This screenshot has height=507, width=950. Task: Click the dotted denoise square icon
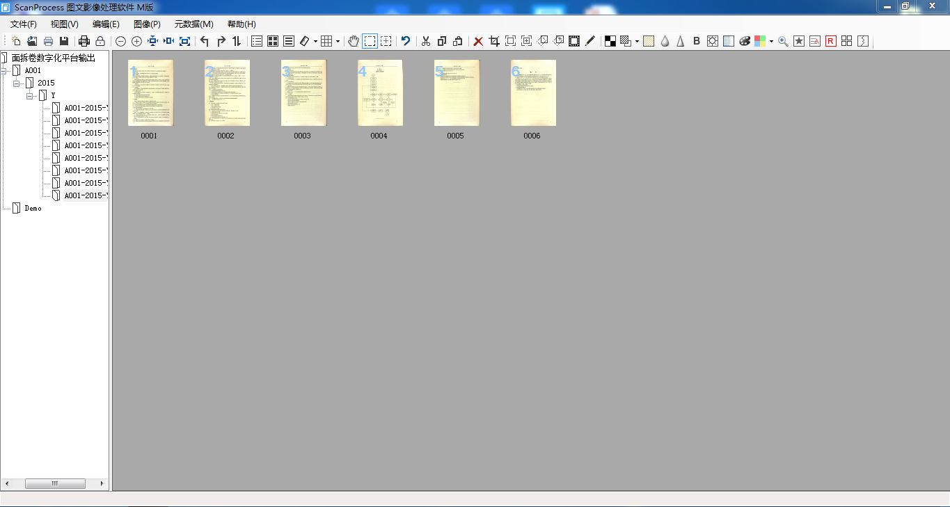[729, 41]
